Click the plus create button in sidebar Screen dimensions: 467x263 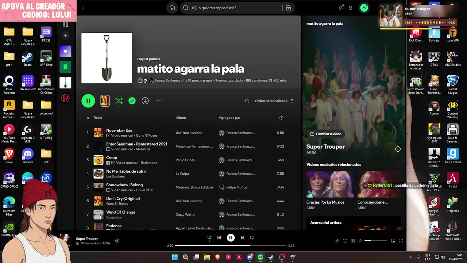pos(65,35)
